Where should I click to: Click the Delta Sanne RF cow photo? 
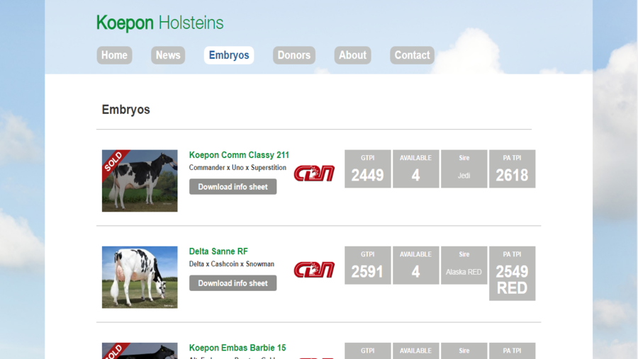click(140, 277)
